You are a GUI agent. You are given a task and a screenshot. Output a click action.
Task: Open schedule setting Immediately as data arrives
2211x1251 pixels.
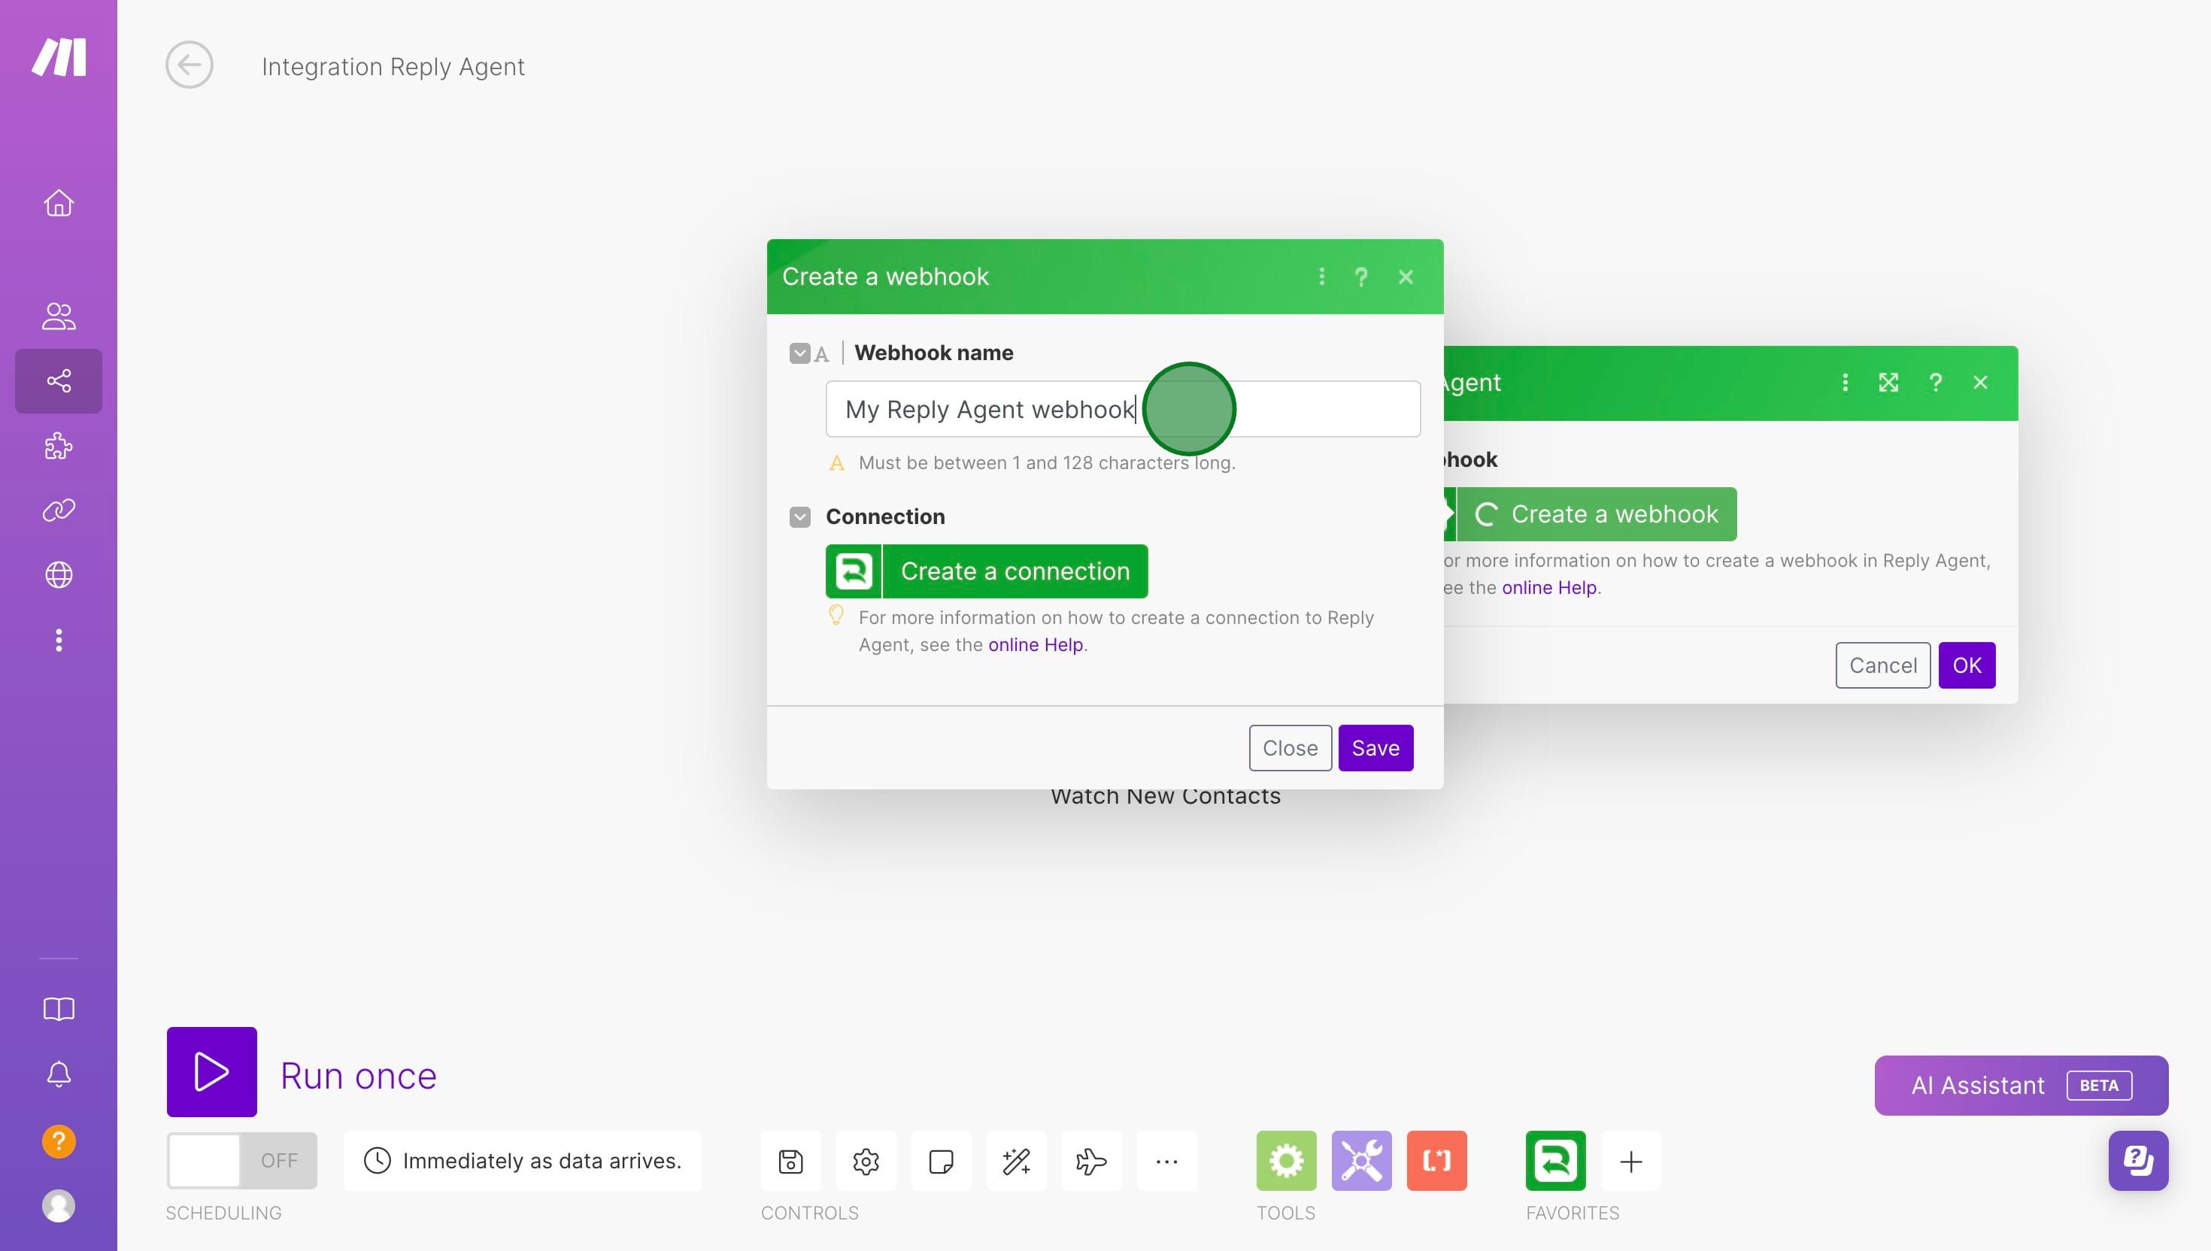point(523,1161)
